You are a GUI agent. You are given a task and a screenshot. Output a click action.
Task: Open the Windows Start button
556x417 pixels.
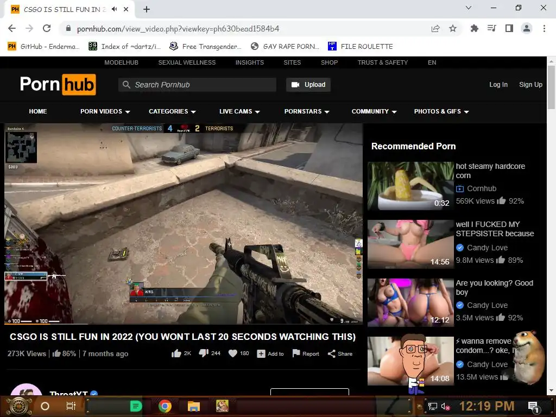pos(19,406)
